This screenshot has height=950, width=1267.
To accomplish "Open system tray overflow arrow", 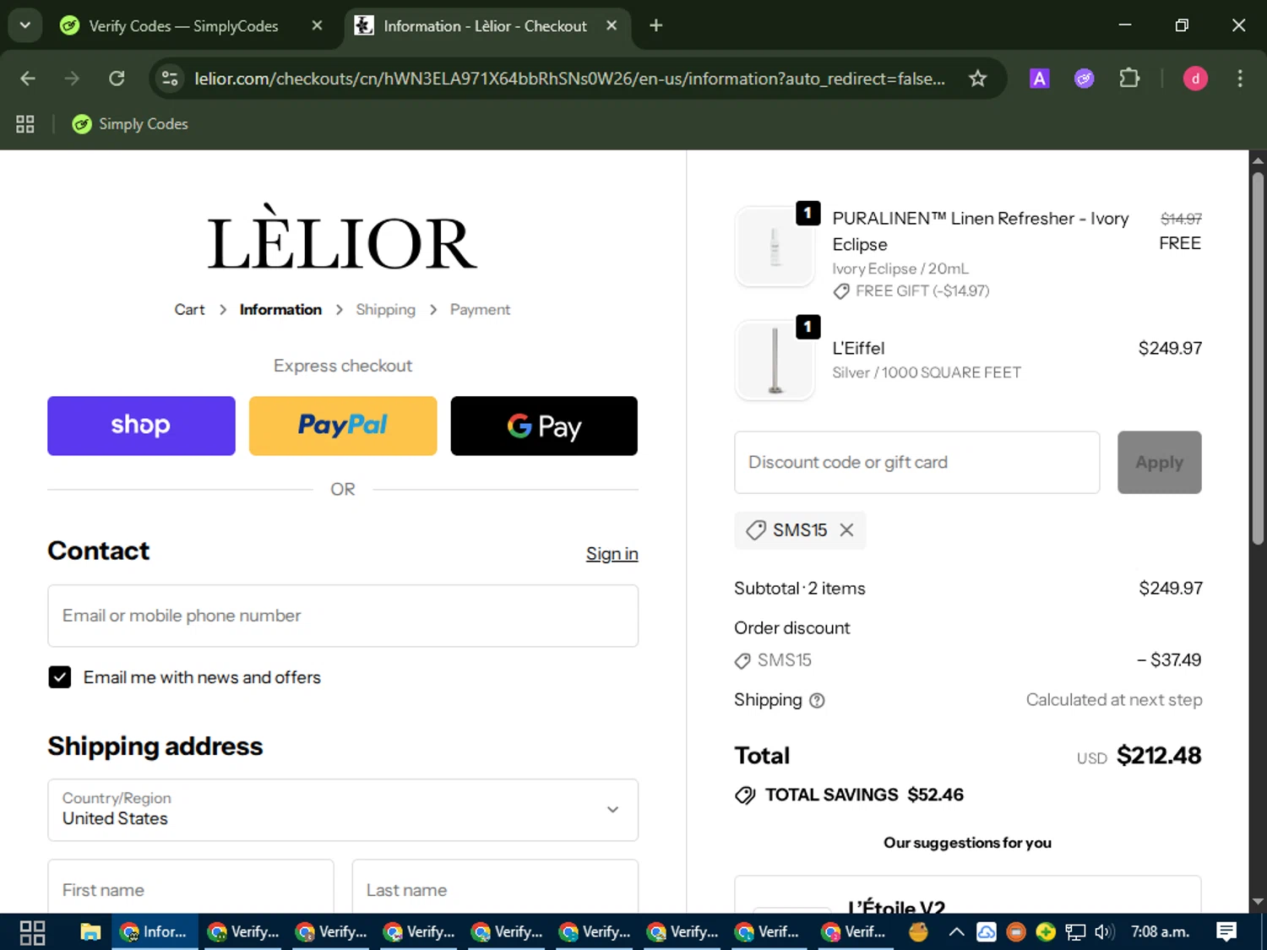I will tap(956, 932).
